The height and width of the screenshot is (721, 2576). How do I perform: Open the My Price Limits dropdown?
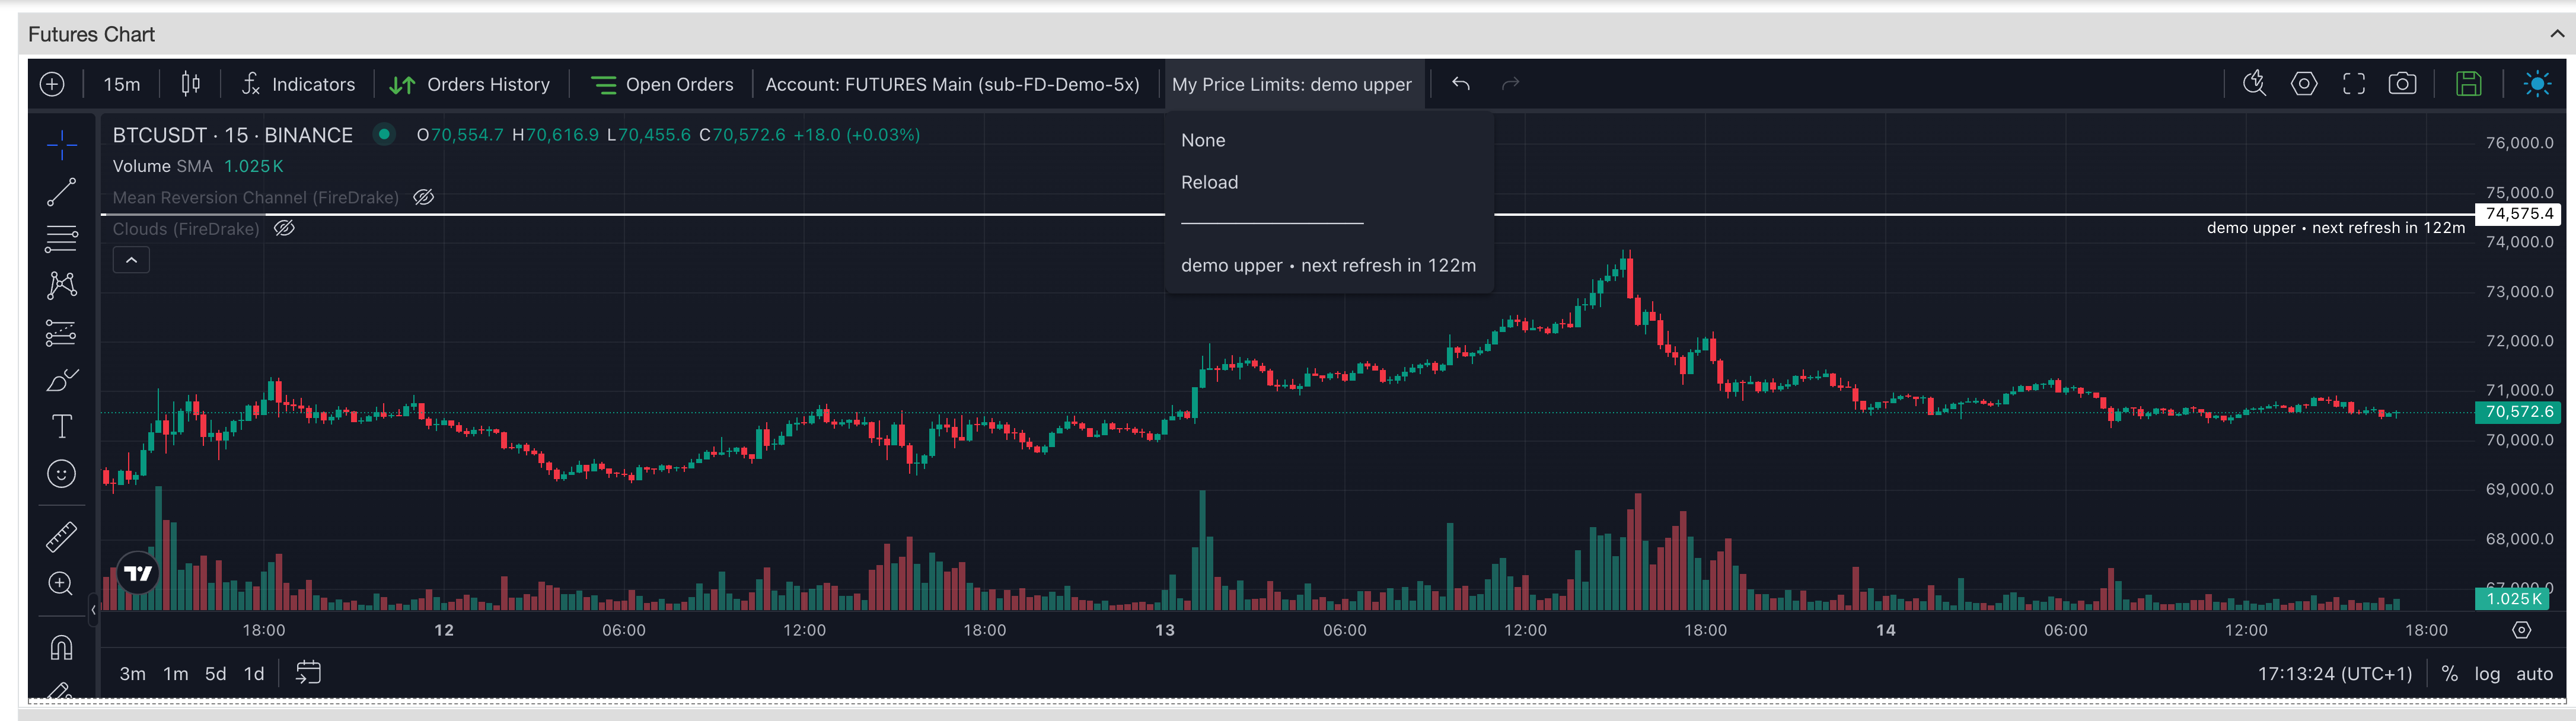point(1293,84)
